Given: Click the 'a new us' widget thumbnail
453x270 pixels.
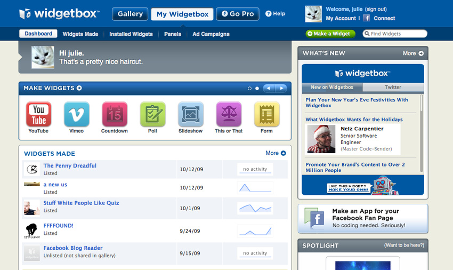Looking at the screenshot, I should 32,184.
